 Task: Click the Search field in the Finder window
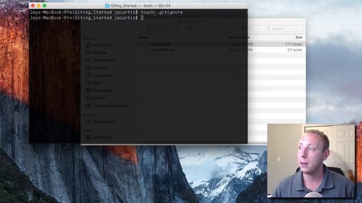(x=278, y=29)
